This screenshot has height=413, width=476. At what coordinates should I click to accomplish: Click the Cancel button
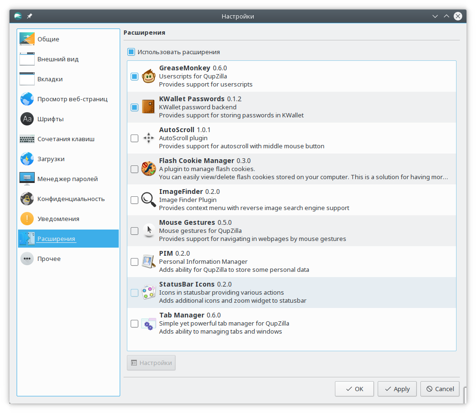[x=440, y=389]
